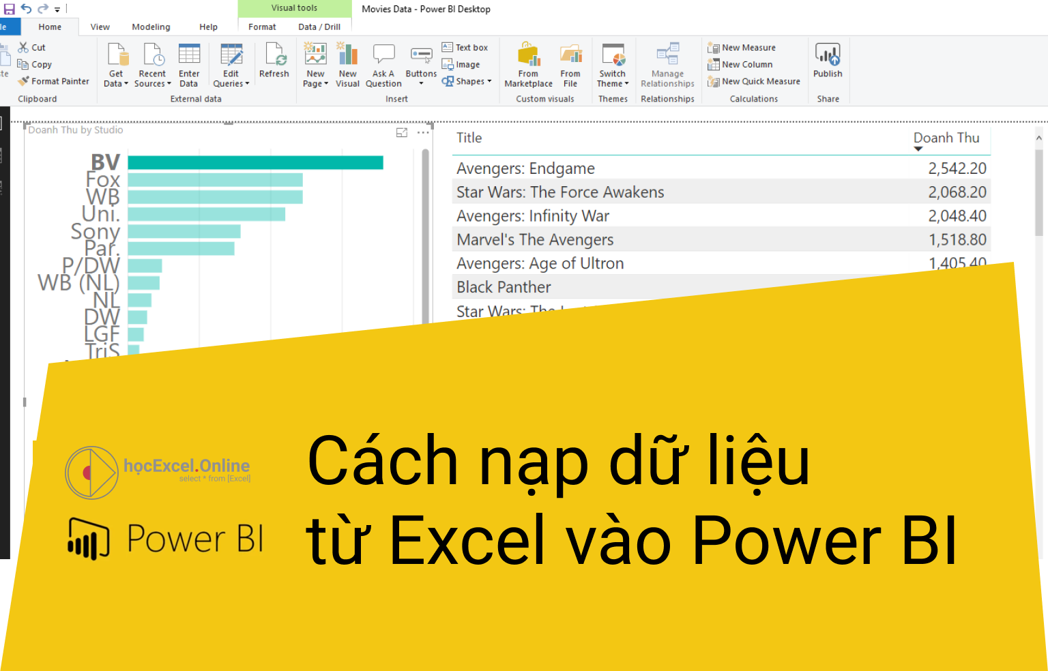Screen dimensions: 1048x671
Task: Open the More options ellipsis on the chart
Action: [x=423, y=132]
